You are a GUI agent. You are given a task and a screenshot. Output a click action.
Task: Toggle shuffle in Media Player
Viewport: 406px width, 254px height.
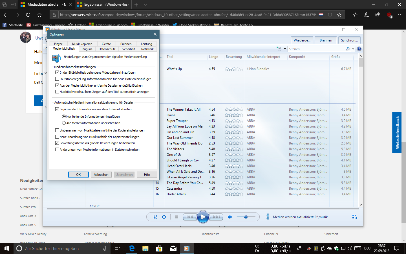pyautogui.click(x=155, y=217)
